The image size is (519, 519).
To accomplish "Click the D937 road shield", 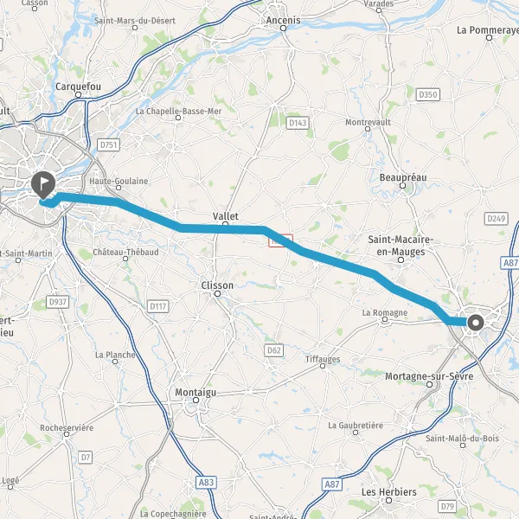I will point(58,302).
